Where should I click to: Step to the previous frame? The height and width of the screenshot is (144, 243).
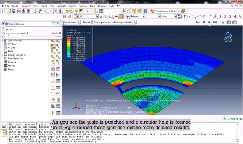point(203,22)
